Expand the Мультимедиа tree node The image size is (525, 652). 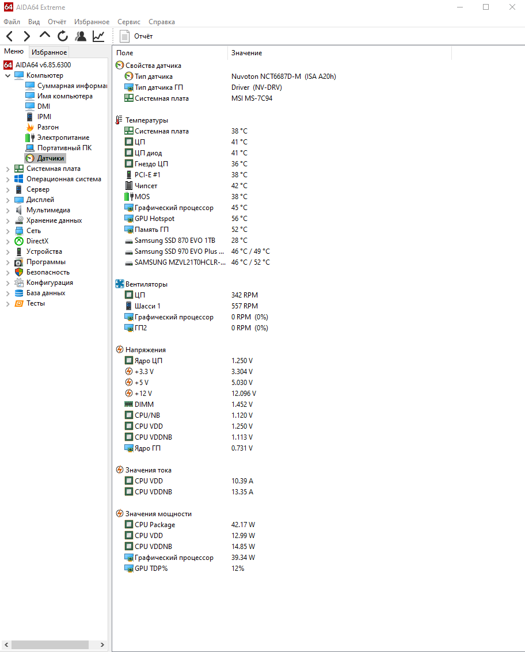7,211
